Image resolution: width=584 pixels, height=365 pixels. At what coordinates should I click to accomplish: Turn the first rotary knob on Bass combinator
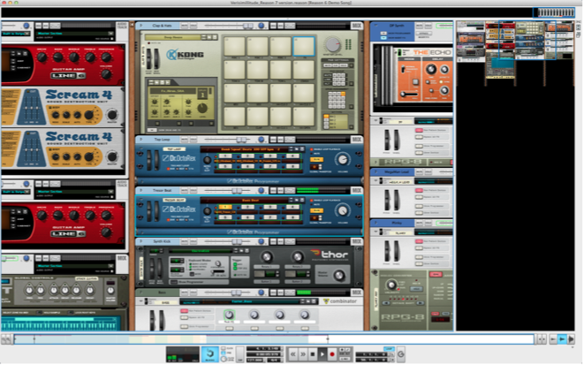[229, 315]
